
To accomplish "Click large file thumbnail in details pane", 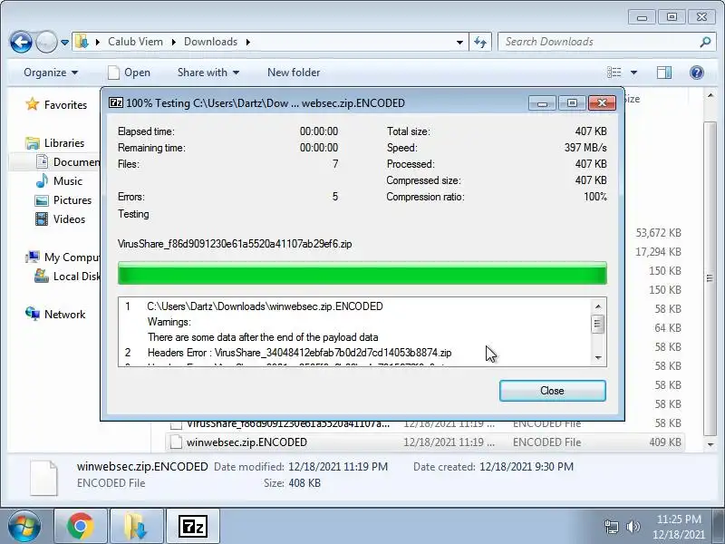I will (x=43, y=478).
